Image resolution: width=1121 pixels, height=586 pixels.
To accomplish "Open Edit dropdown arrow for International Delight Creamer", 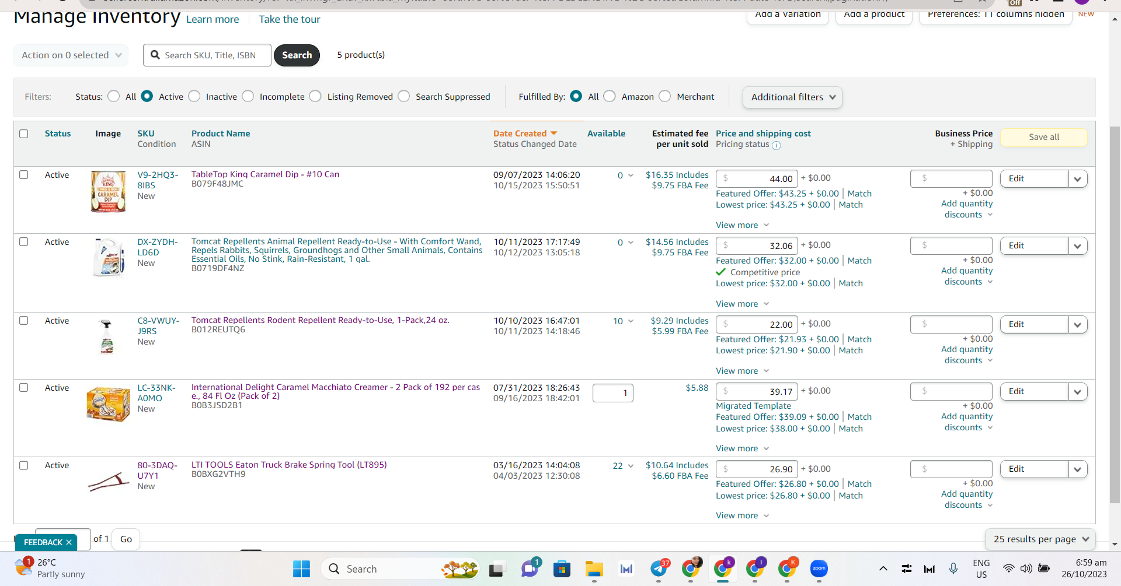I will (1078, 392).
